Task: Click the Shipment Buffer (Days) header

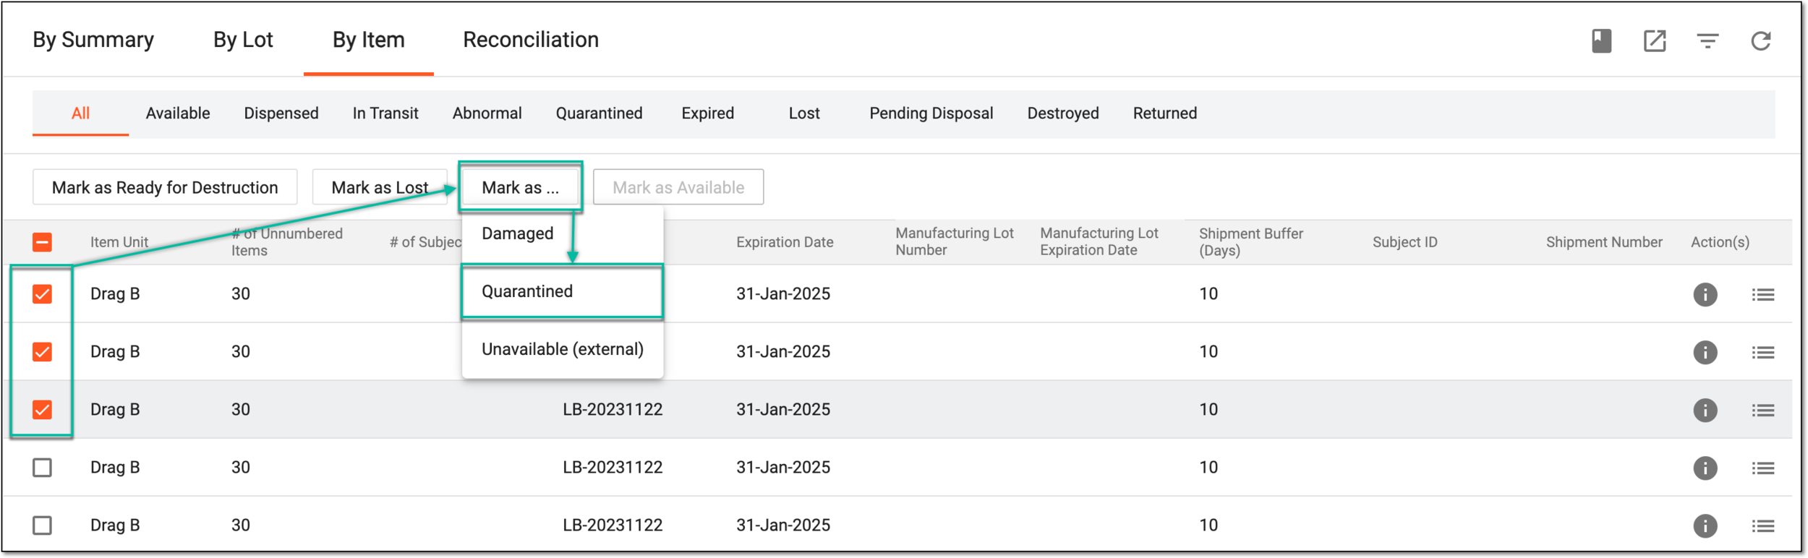Action: (x=1251, y=242)
